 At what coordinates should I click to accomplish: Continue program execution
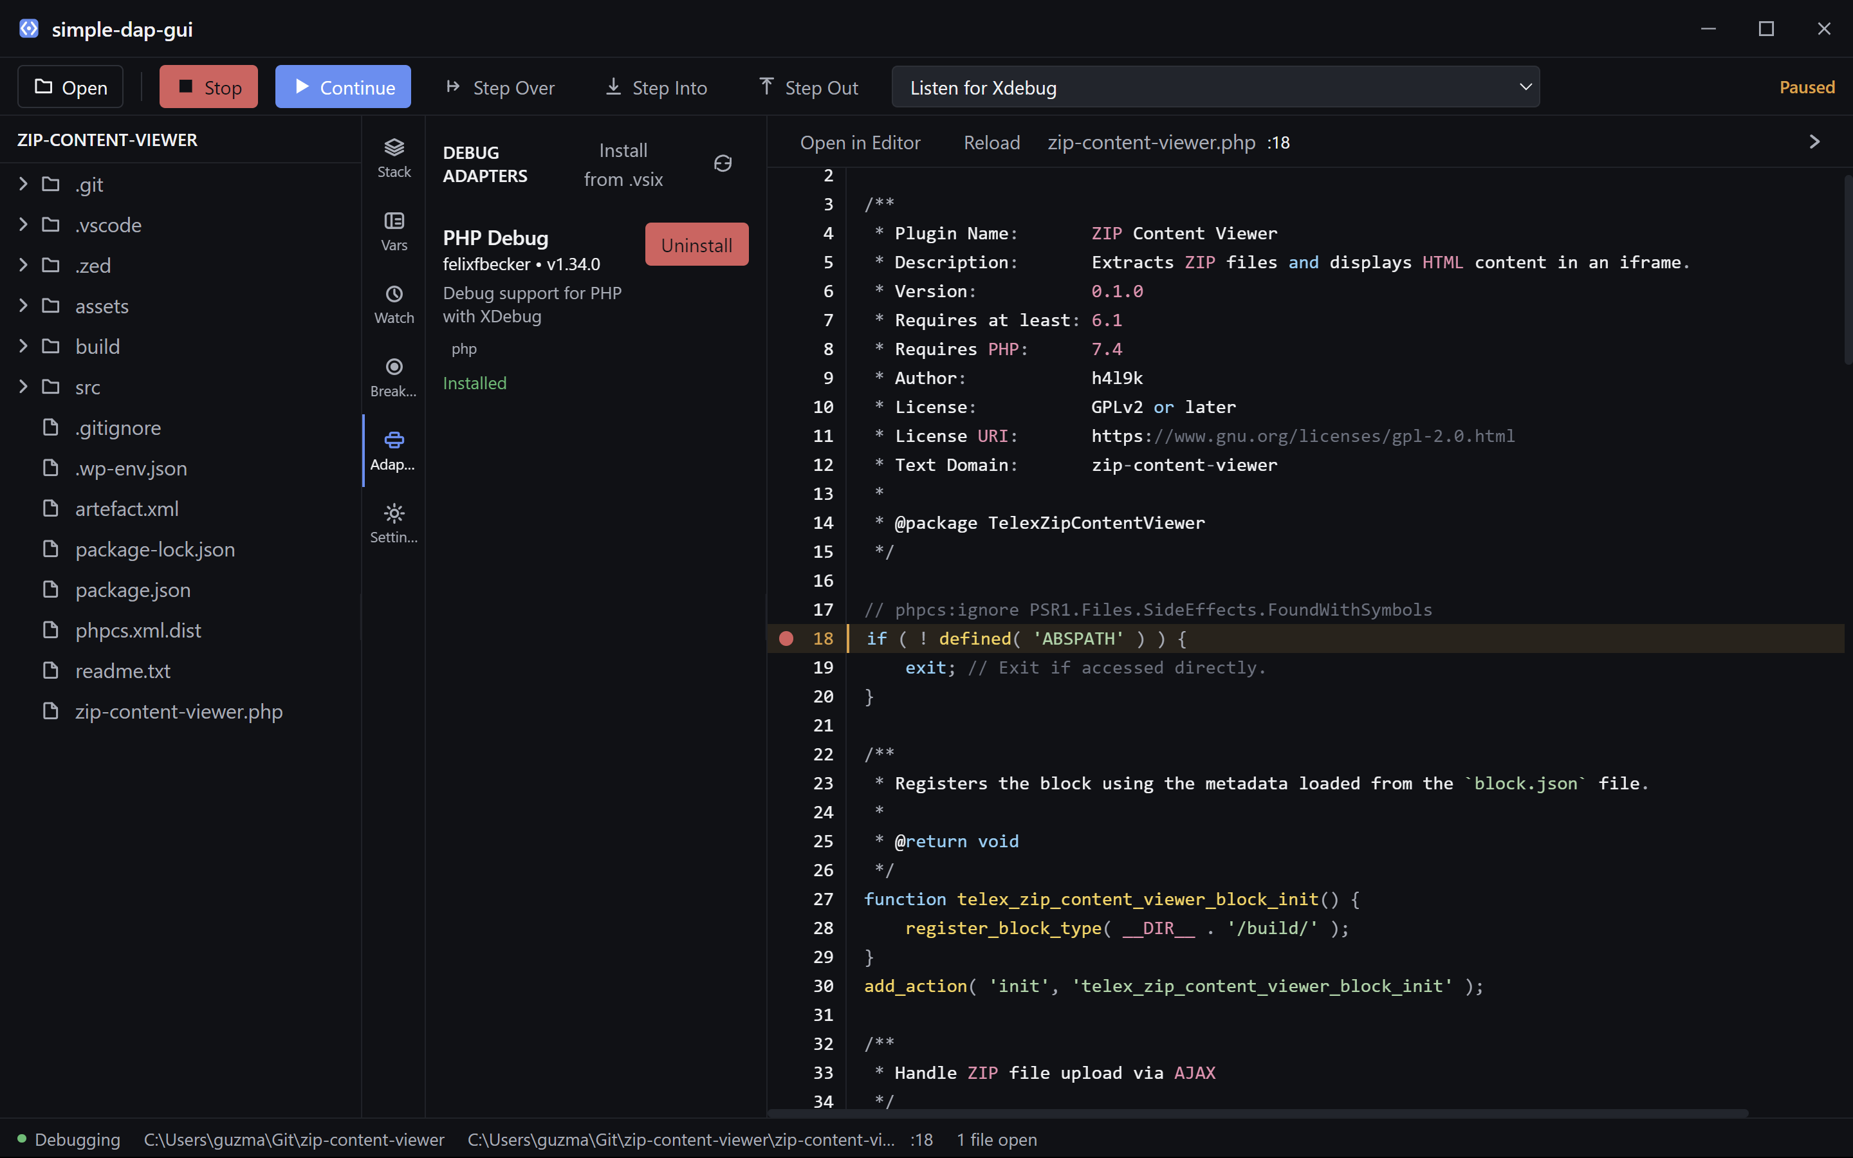[343, 87]
